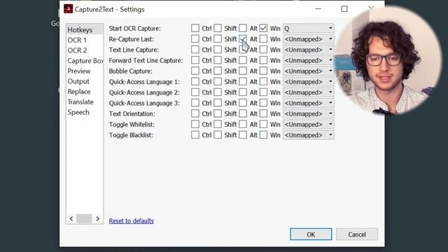Enable Alt for Toggle Blacklist

tap(243, 135)
